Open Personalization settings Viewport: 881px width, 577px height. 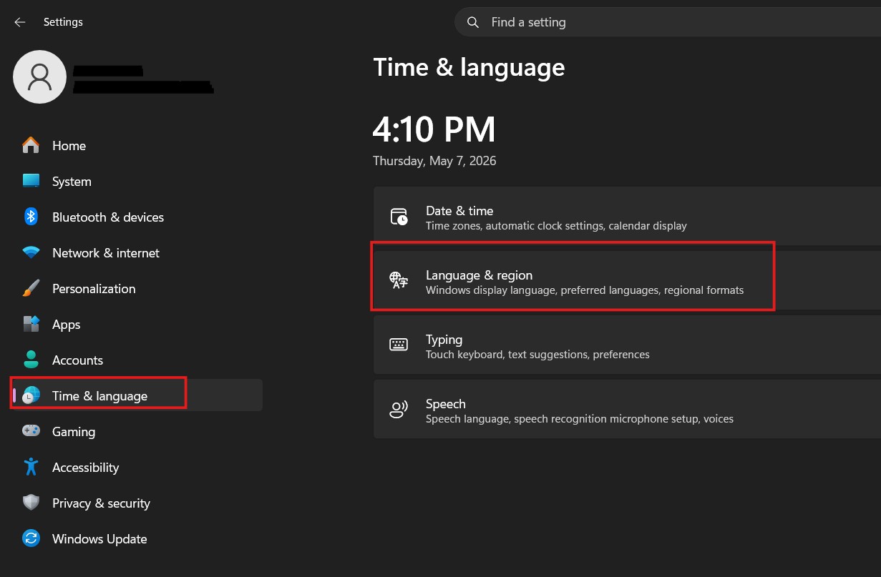click(136, 288)
